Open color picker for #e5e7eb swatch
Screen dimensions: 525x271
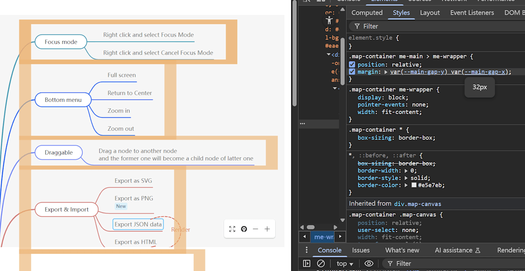pyautogui.click(x=414, y=185)
